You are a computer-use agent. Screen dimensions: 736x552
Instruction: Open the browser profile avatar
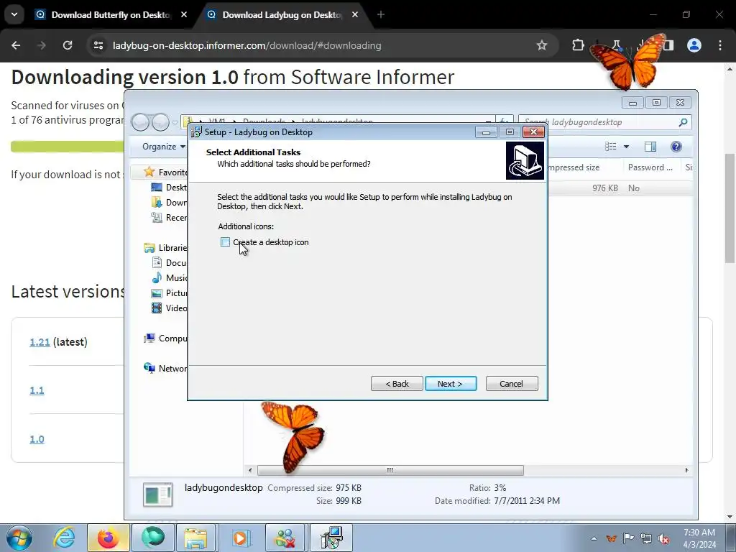[694, 45]
